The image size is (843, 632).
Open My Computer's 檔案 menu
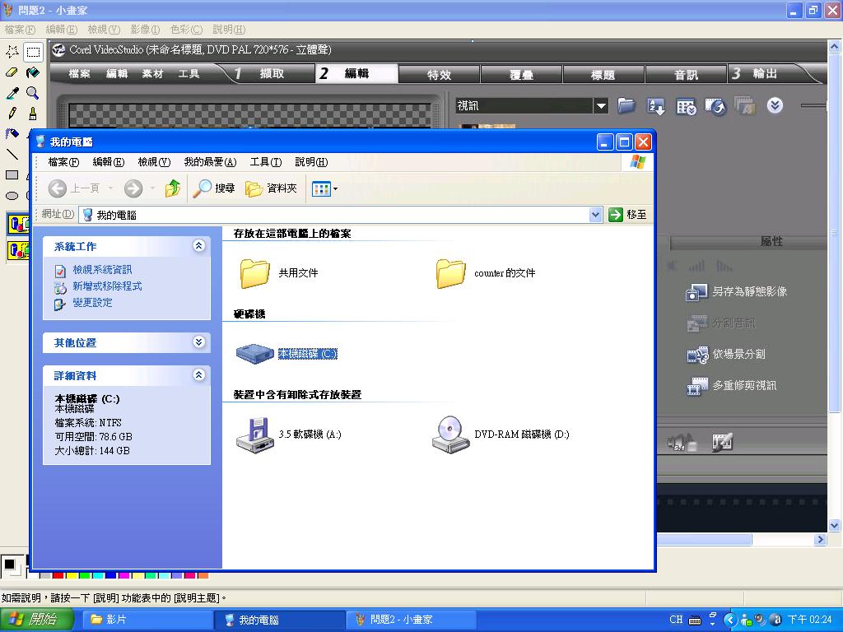[x=63, y=162]
